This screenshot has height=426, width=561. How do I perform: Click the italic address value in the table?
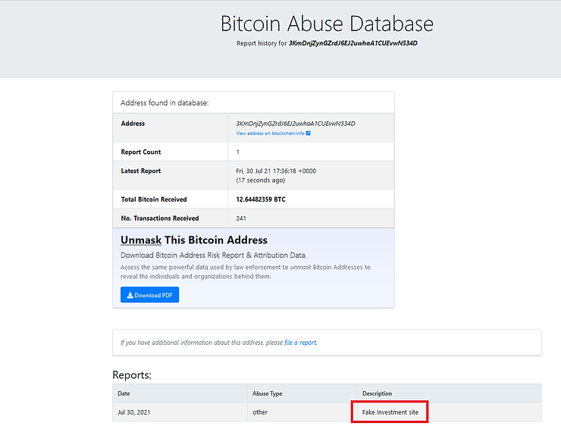coord(296,123)
